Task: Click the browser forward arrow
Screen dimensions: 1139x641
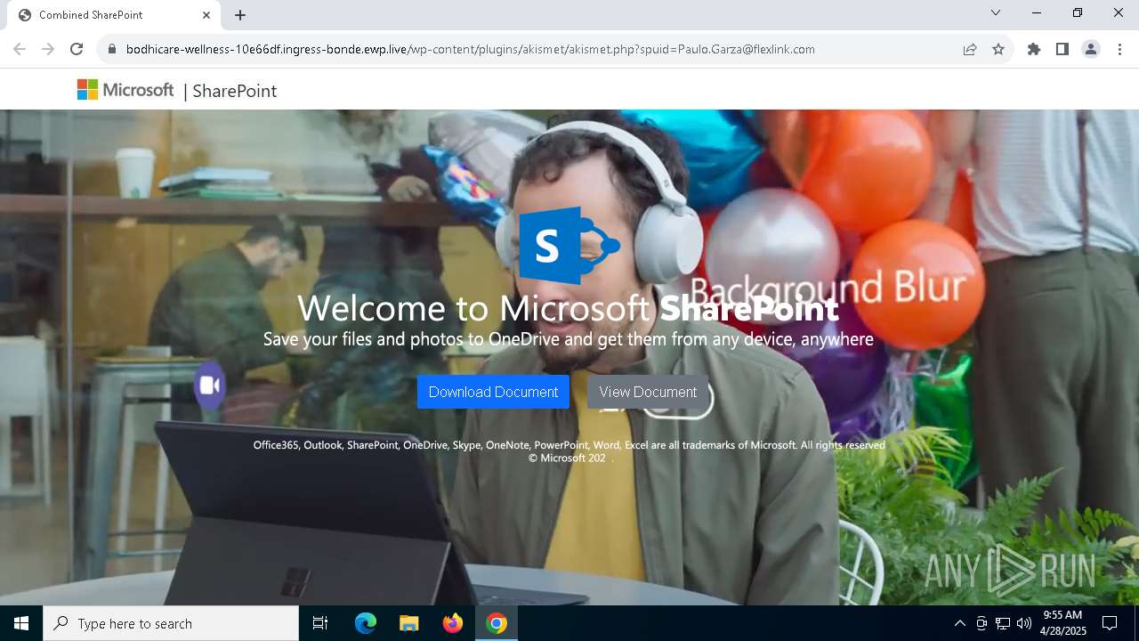Action: 48,49
